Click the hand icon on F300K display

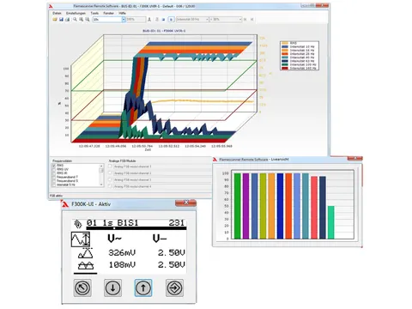(x=78, y=224)
